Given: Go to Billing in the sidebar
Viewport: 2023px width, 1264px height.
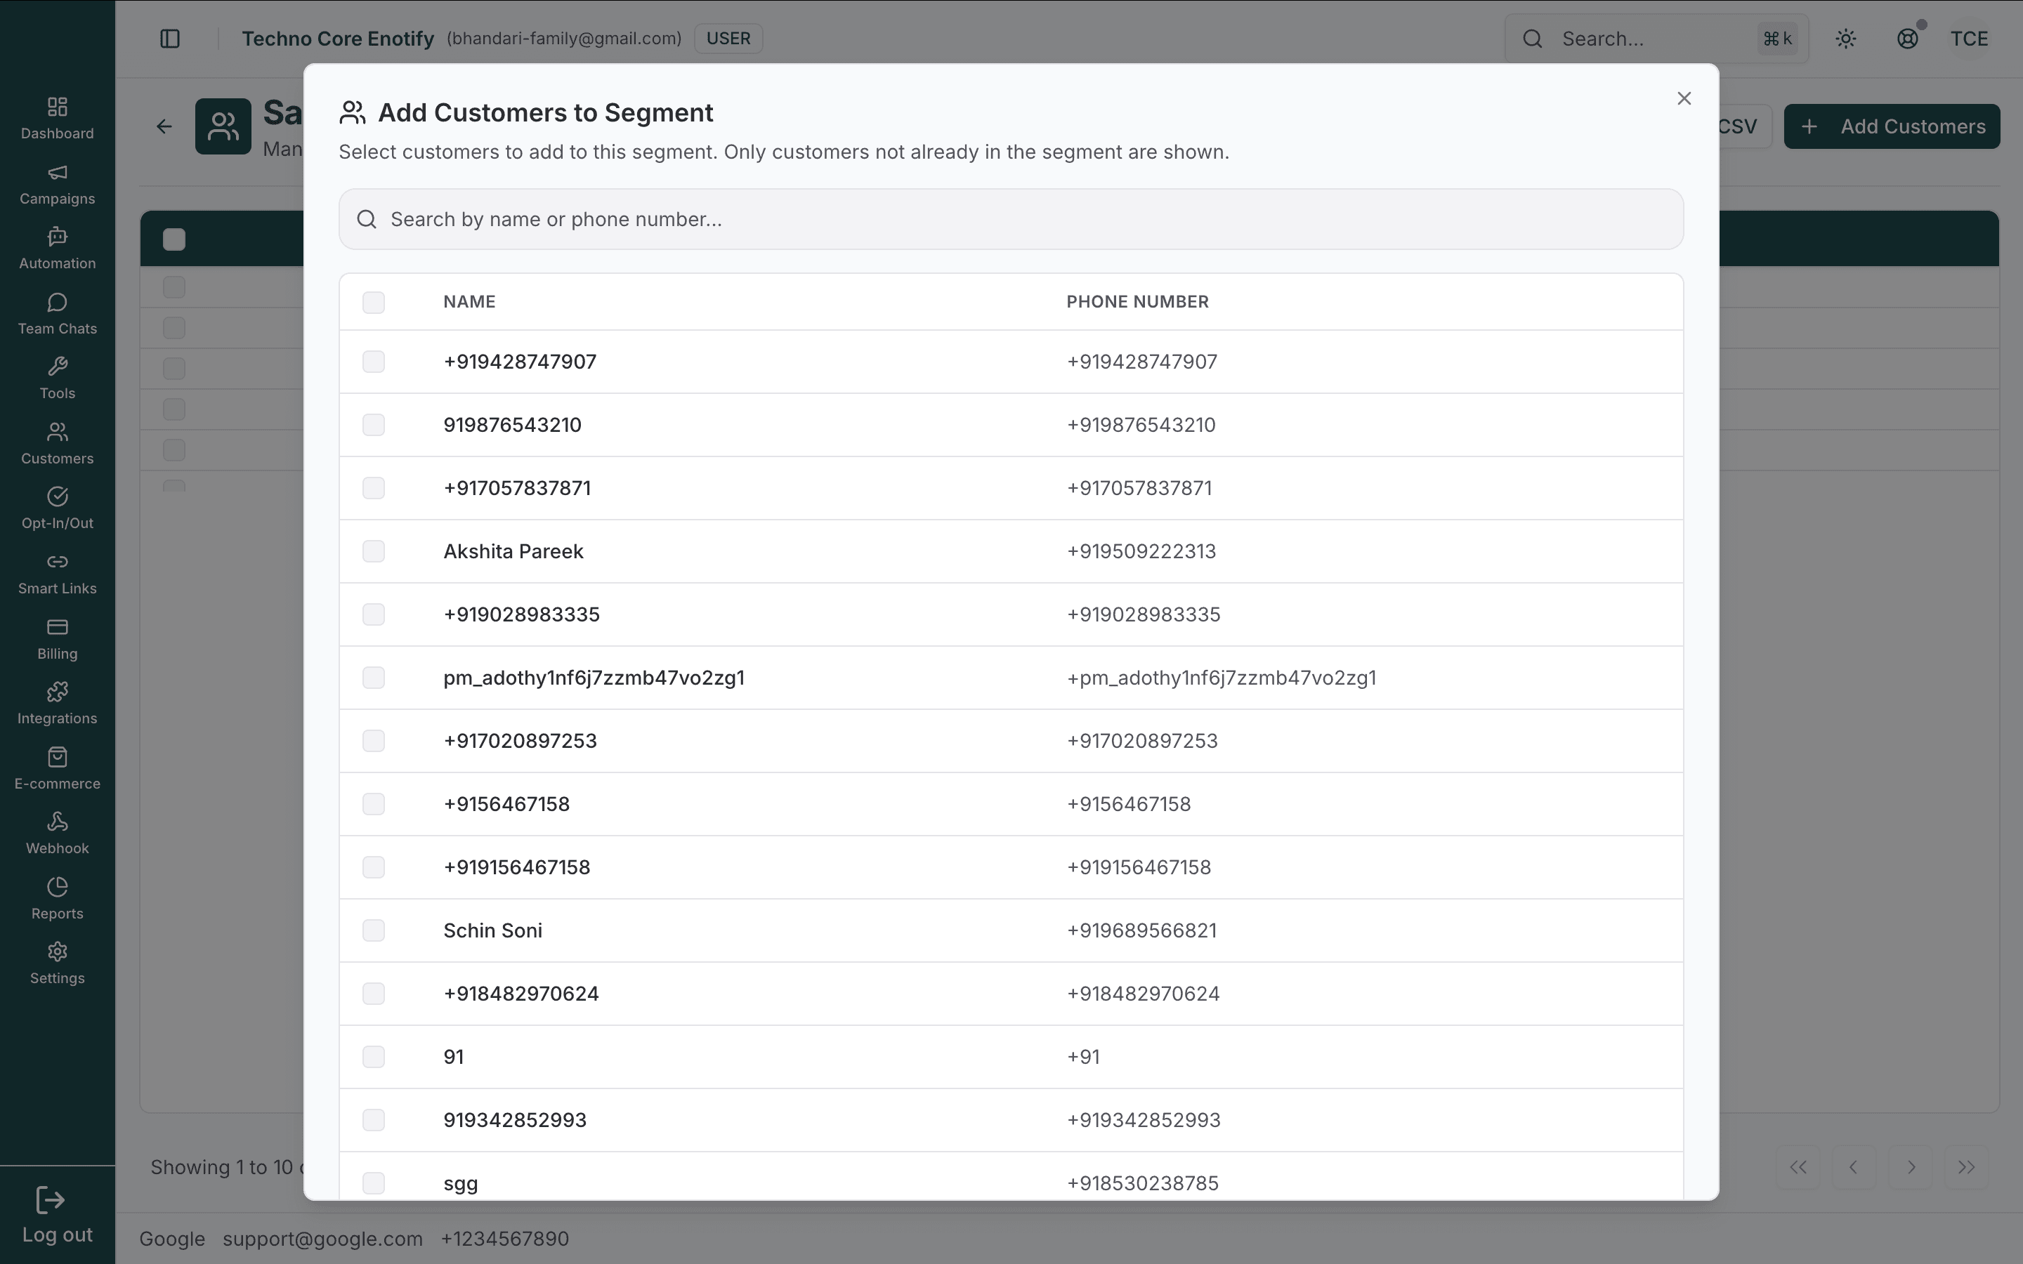Looking at the screenshot, I should 57,639.
